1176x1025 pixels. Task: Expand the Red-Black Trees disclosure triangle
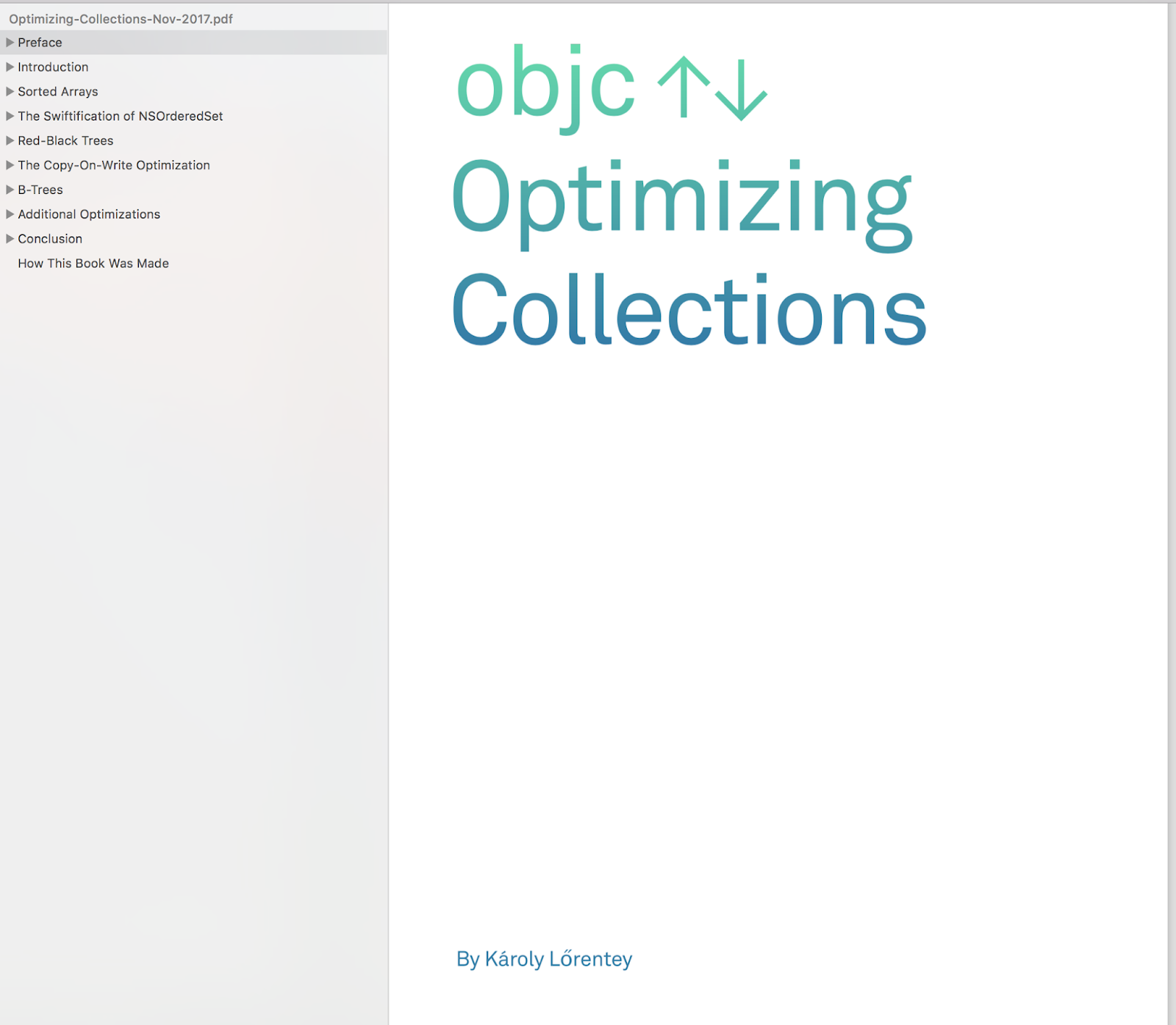pos(10,140)
